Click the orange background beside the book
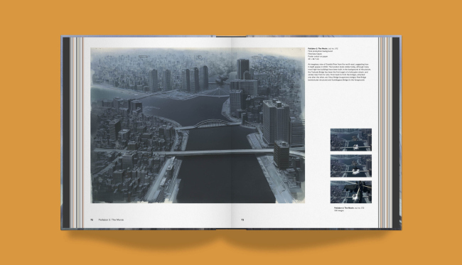The width and height of the screenshot is (462, 265). [29, 132]
